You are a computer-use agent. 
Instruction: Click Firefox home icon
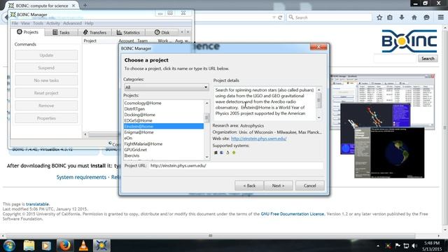click(x=414, y=17)
